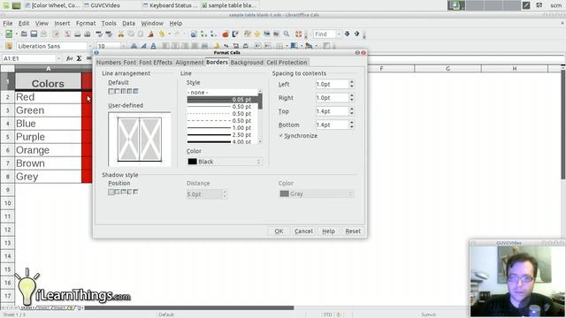Viewport: 566px width, 318px height.
Task: Toggle STD selection mode in status bar
Action: click(327, 314)
